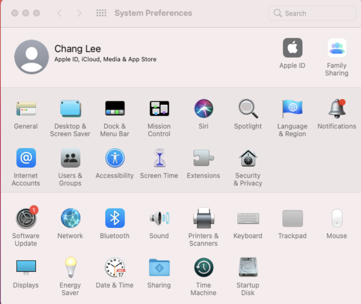
Task: Click in the Search field
Action: 312,13
